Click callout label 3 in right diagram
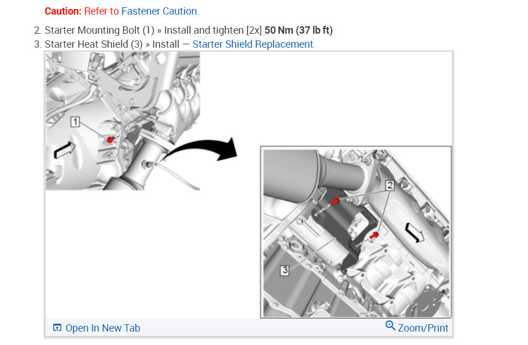The width and height of the screenshot is (528, 345). (284, 270)
